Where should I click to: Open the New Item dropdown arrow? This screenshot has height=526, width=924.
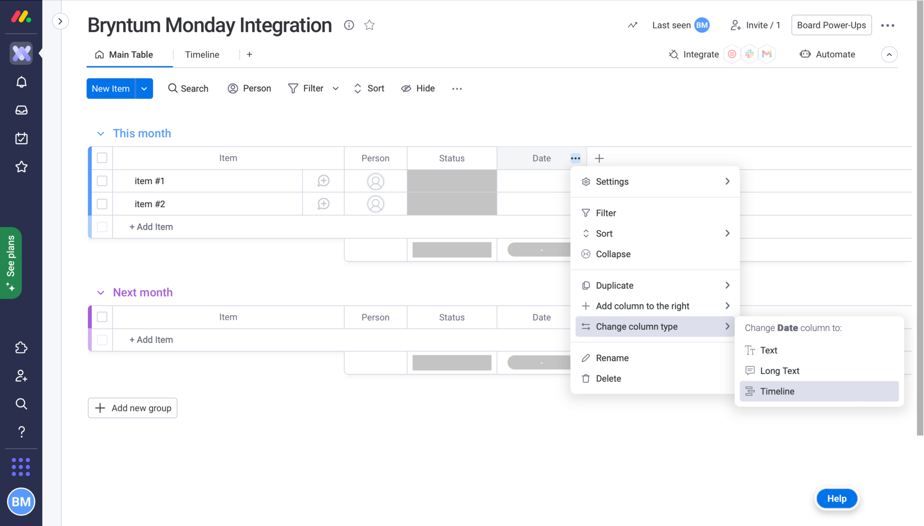(144, 88)
